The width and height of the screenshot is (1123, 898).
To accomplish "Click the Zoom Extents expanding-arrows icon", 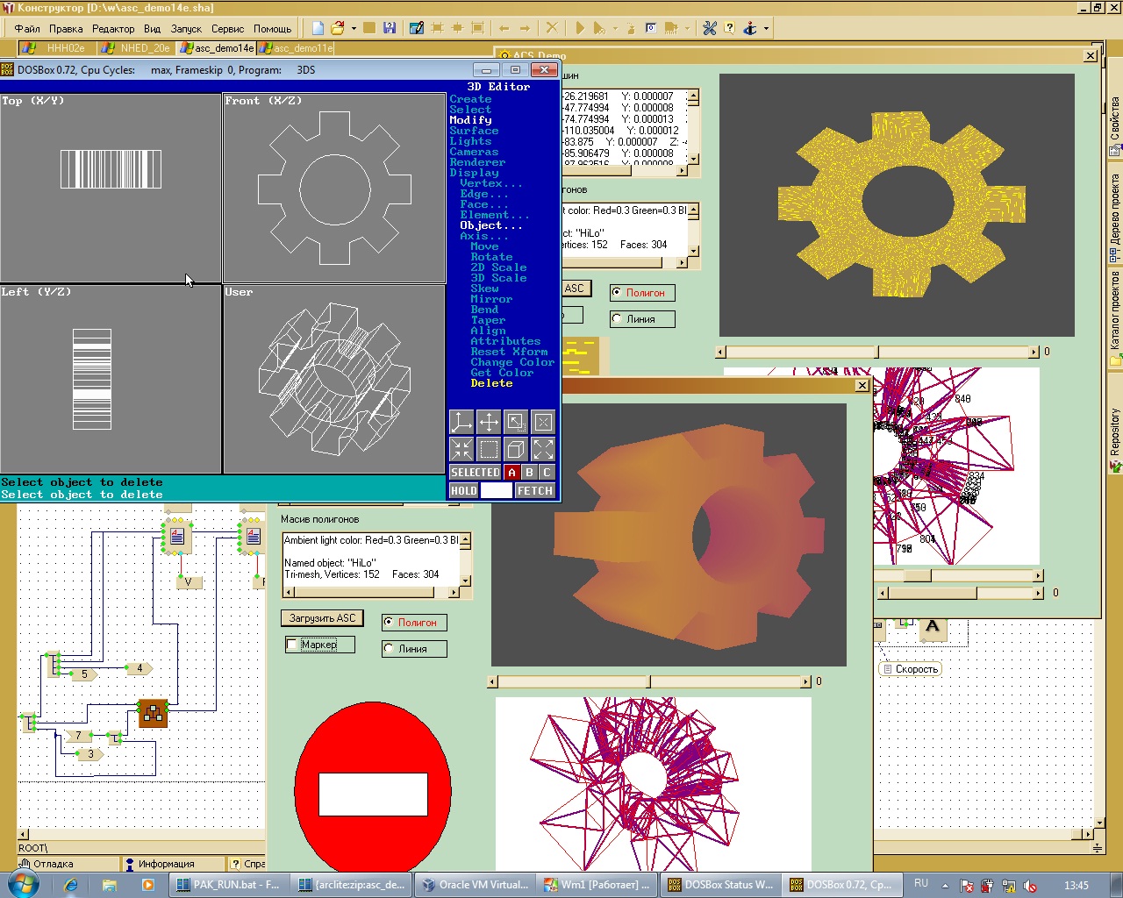I will (x=543, y=450).
